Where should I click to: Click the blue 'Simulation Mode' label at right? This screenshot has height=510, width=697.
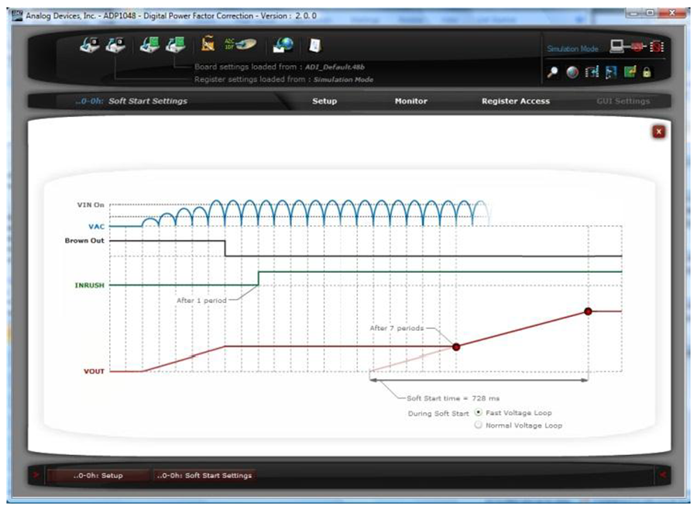point(572,49)
